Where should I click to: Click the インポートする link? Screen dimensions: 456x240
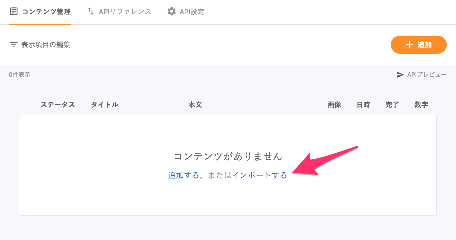point(259,175)
